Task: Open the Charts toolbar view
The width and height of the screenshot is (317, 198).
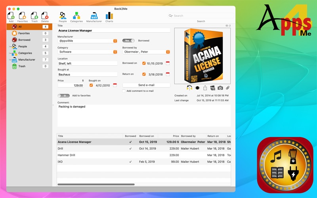Action: click(109, 16)
